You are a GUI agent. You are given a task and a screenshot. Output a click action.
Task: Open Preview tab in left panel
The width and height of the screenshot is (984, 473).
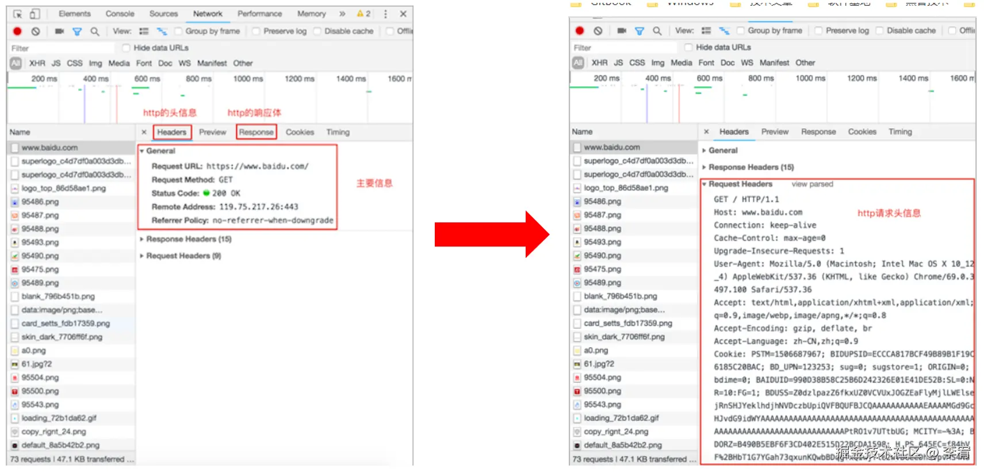click(213, 132)
